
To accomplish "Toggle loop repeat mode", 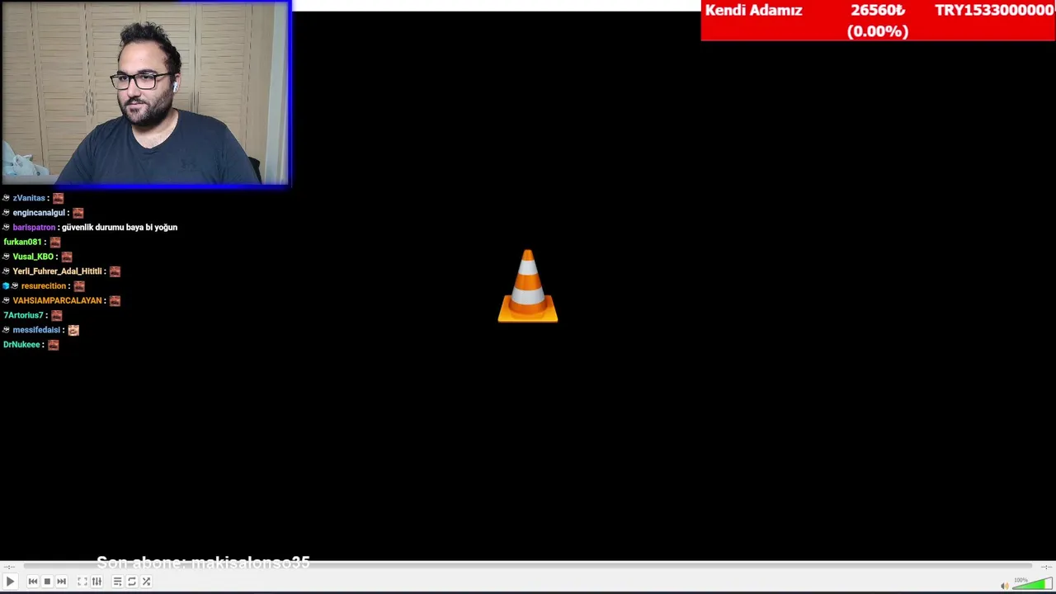I will coord(132,582).
